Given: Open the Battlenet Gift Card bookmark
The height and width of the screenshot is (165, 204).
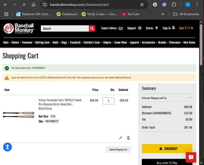Looking at the screenshot, I should [33, 14].
